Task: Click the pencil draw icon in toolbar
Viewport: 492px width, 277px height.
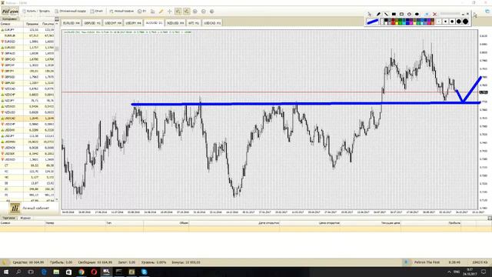Action: [x=161, y=12]
